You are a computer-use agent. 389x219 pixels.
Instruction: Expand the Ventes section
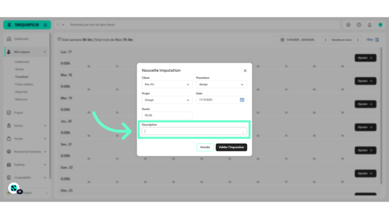(45, 126)
